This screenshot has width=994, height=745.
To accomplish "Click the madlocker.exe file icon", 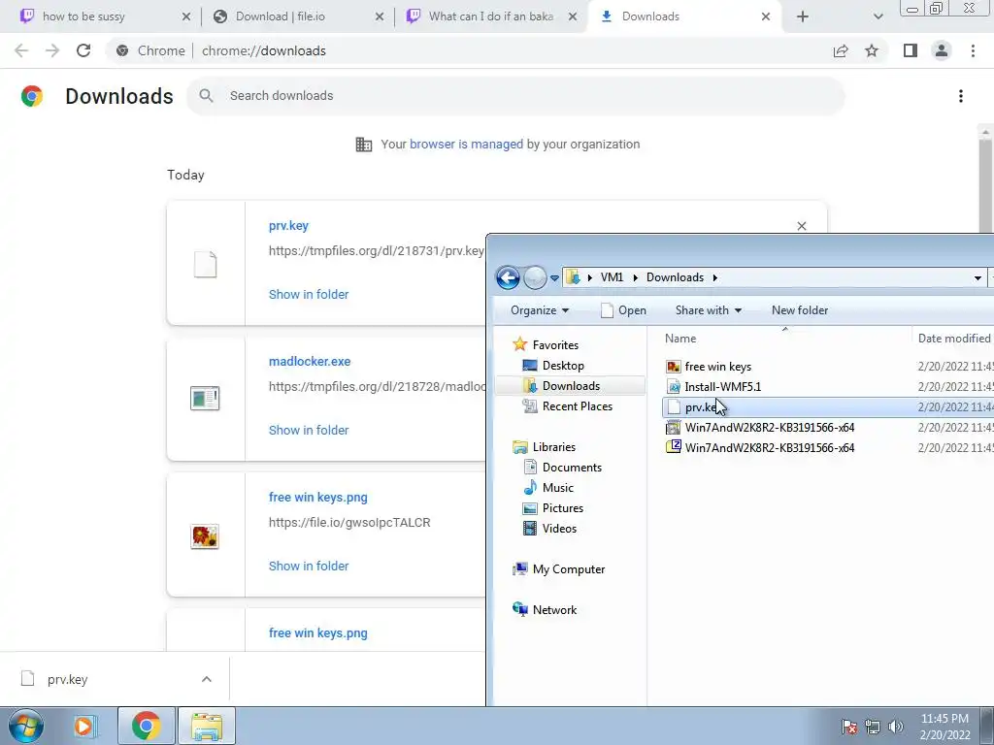I will 205,399.
